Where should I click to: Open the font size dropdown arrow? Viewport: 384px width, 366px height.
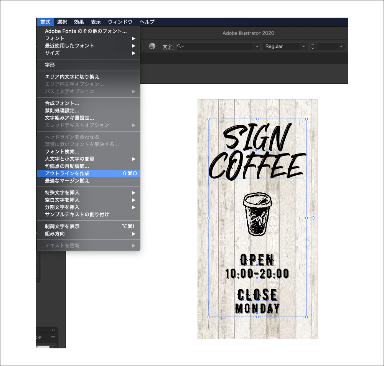341,46
